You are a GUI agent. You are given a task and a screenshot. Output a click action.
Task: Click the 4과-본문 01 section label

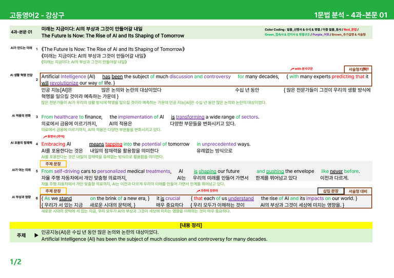(x=22, y=32)
